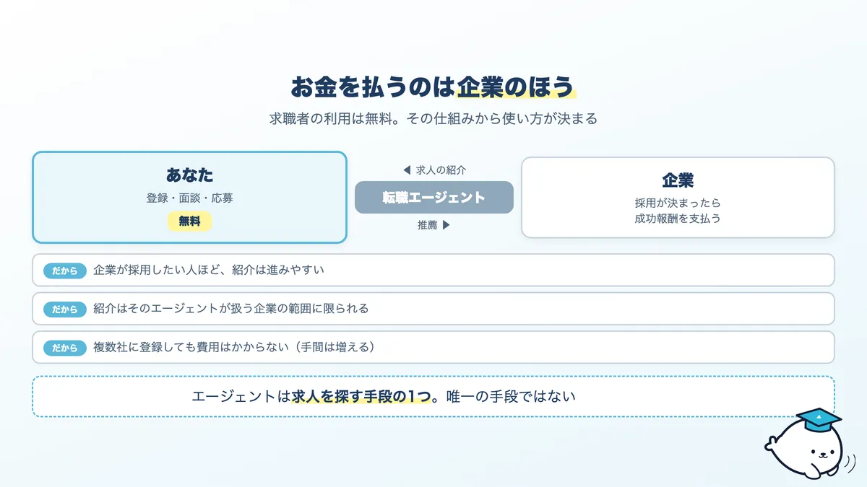
Task: Click subtitle 求職者の利用は無料。その仕組みから使い方が決まる
Action: [433, 119]
